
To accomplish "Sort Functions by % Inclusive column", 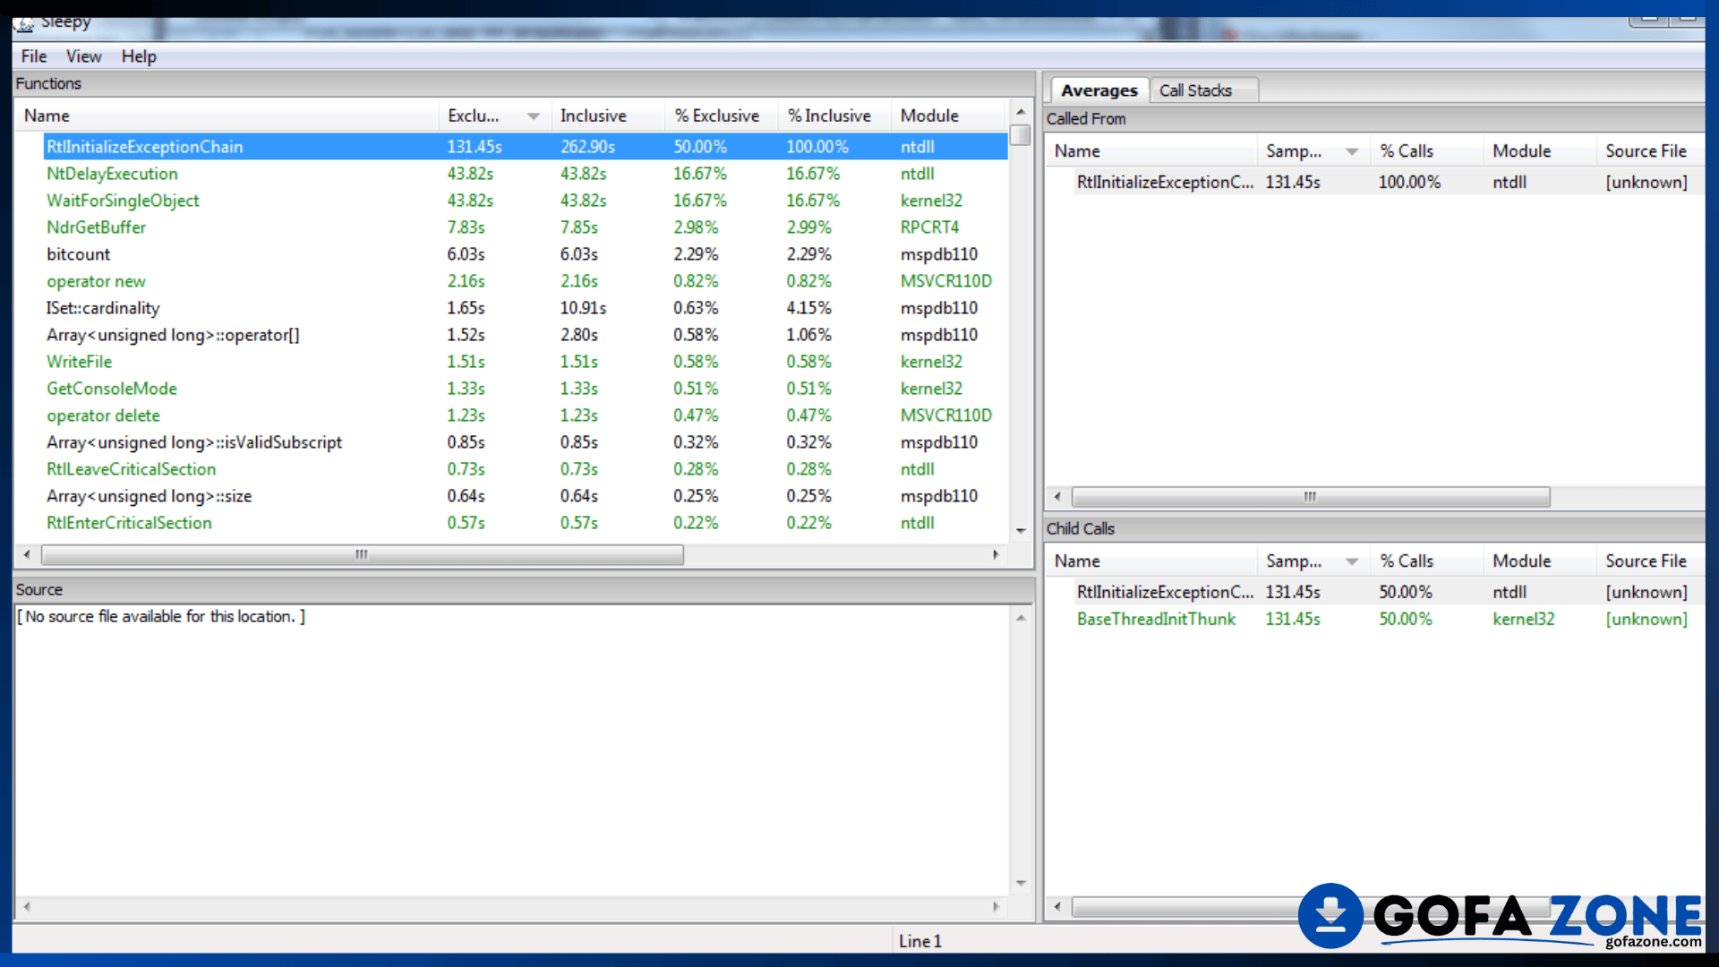I will 834,116.
